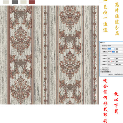The height and width of the screenshot is (123, 123).
Task: Click the wallpaper pattern preview image
Action: [49, 55]
